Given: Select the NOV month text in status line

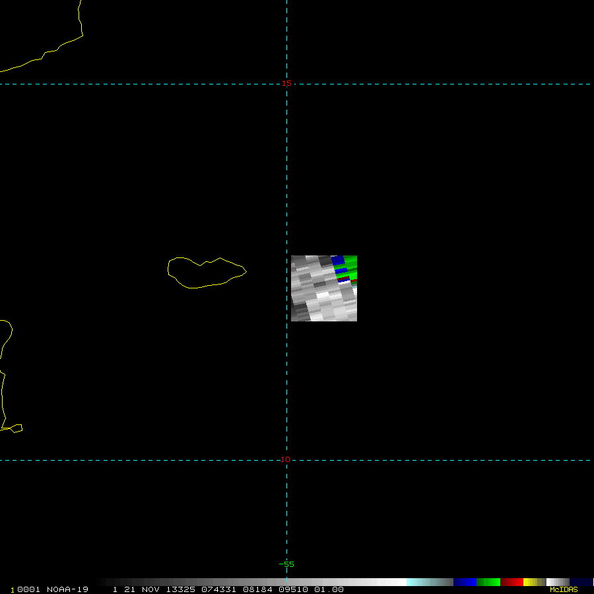Looking at the screenshot, I should point(150,589).
